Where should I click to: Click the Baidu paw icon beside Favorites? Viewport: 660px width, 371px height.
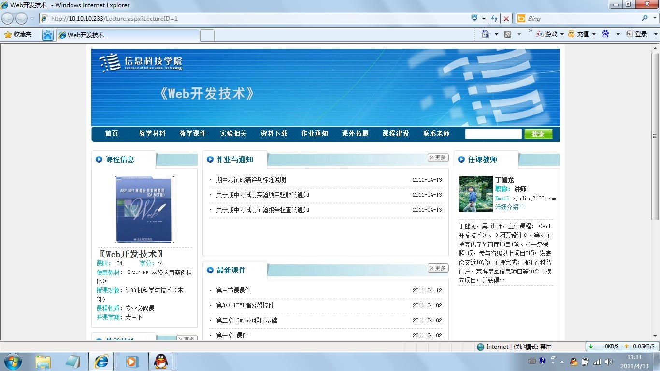pyautogui.click(x=47, y=35)
